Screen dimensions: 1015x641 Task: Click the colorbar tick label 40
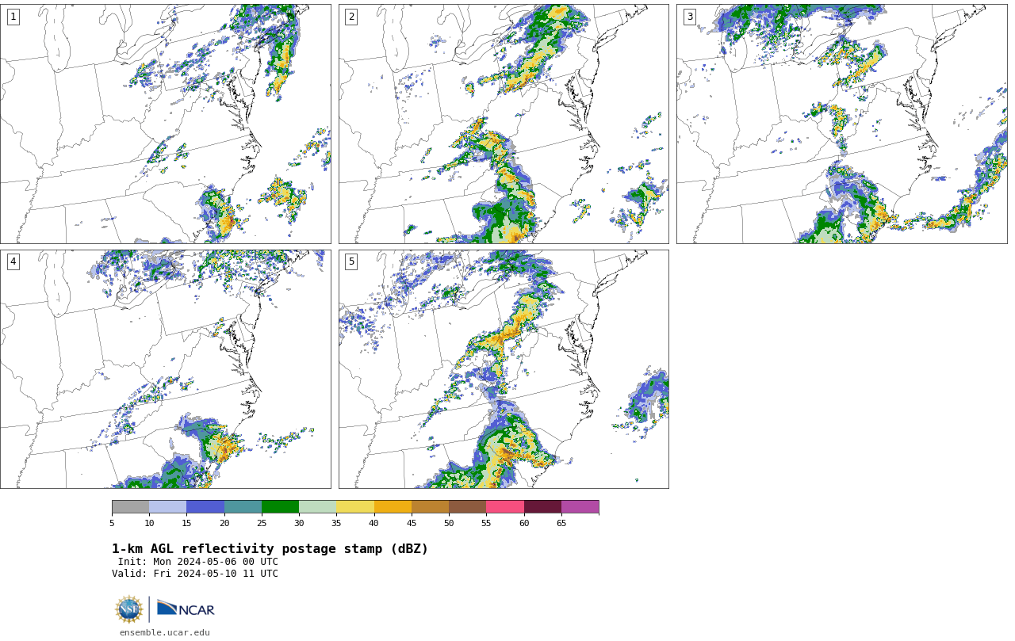374,523
